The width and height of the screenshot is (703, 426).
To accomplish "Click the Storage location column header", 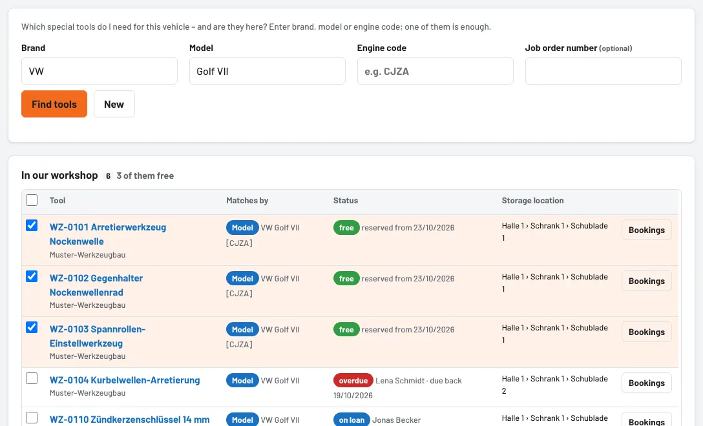I will point(532,201).
